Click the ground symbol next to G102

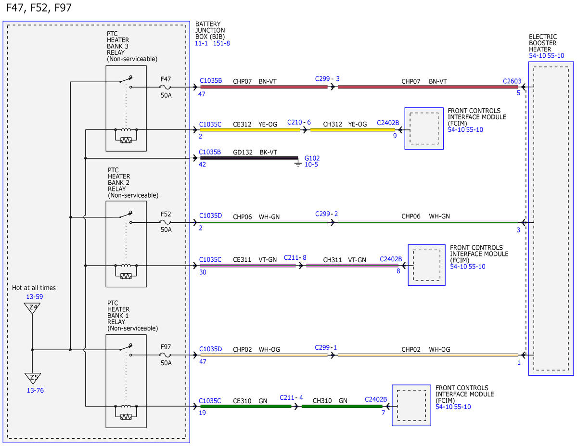pos(298,163)
